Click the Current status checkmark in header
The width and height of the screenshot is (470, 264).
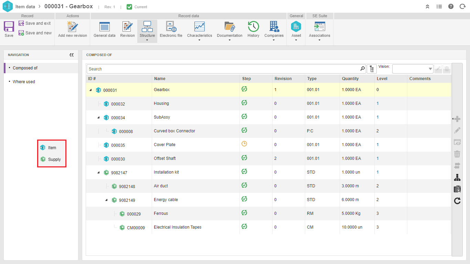point(129,7)
